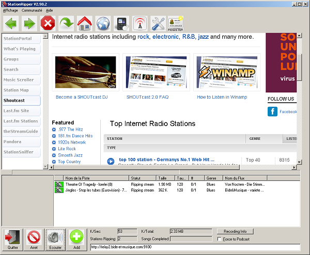Click the browser vertical scrollbar down arrow
310x255 pixels.
[x=299, y=162]
